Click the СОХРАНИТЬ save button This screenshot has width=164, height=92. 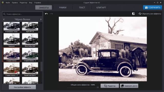(152, 7)
